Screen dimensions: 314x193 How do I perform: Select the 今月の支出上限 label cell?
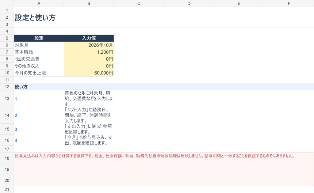pos(39,73)
